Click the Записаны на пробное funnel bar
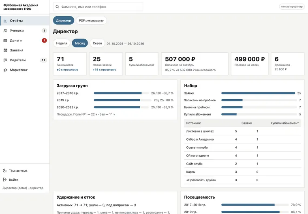 click(259, 100)
